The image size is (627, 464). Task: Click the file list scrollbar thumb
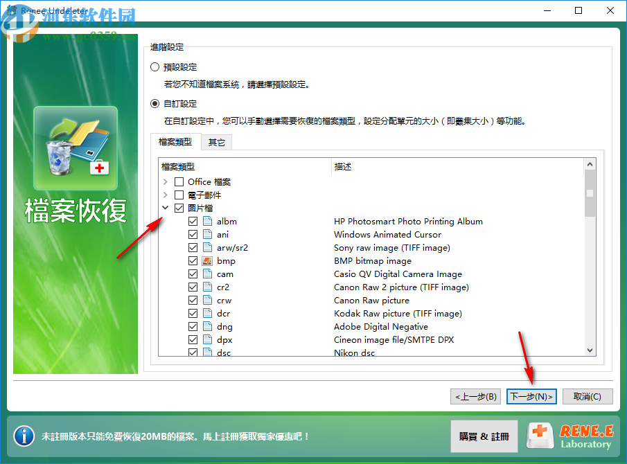click(590, 193)
